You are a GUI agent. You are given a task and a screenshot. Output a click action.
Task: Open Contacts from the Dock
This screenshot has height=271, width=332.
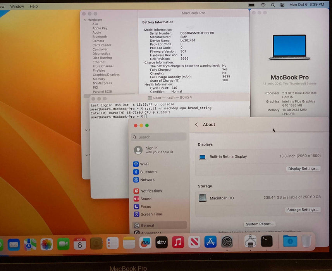click(96, 243)
